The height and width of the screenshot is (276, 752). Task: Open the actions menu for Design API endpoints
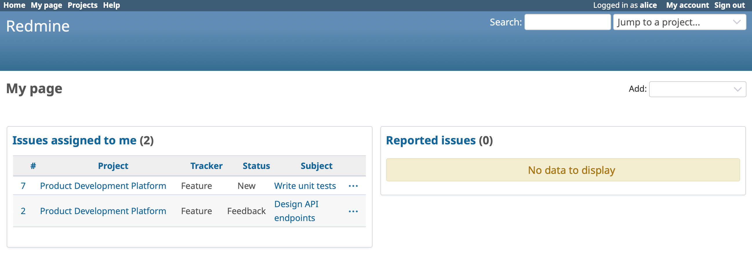coord(353,211)
